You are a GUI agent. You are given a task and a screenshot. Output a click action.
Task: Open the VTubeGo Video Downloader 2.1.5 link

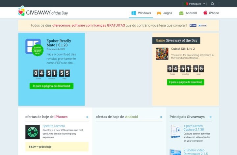pyautogui.click(x=196, y=152)
